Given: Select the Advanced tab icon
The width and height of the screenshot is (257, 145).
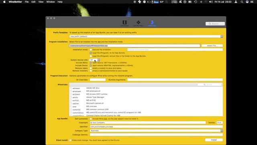Looking at the screenshot, I should [152, 23].
